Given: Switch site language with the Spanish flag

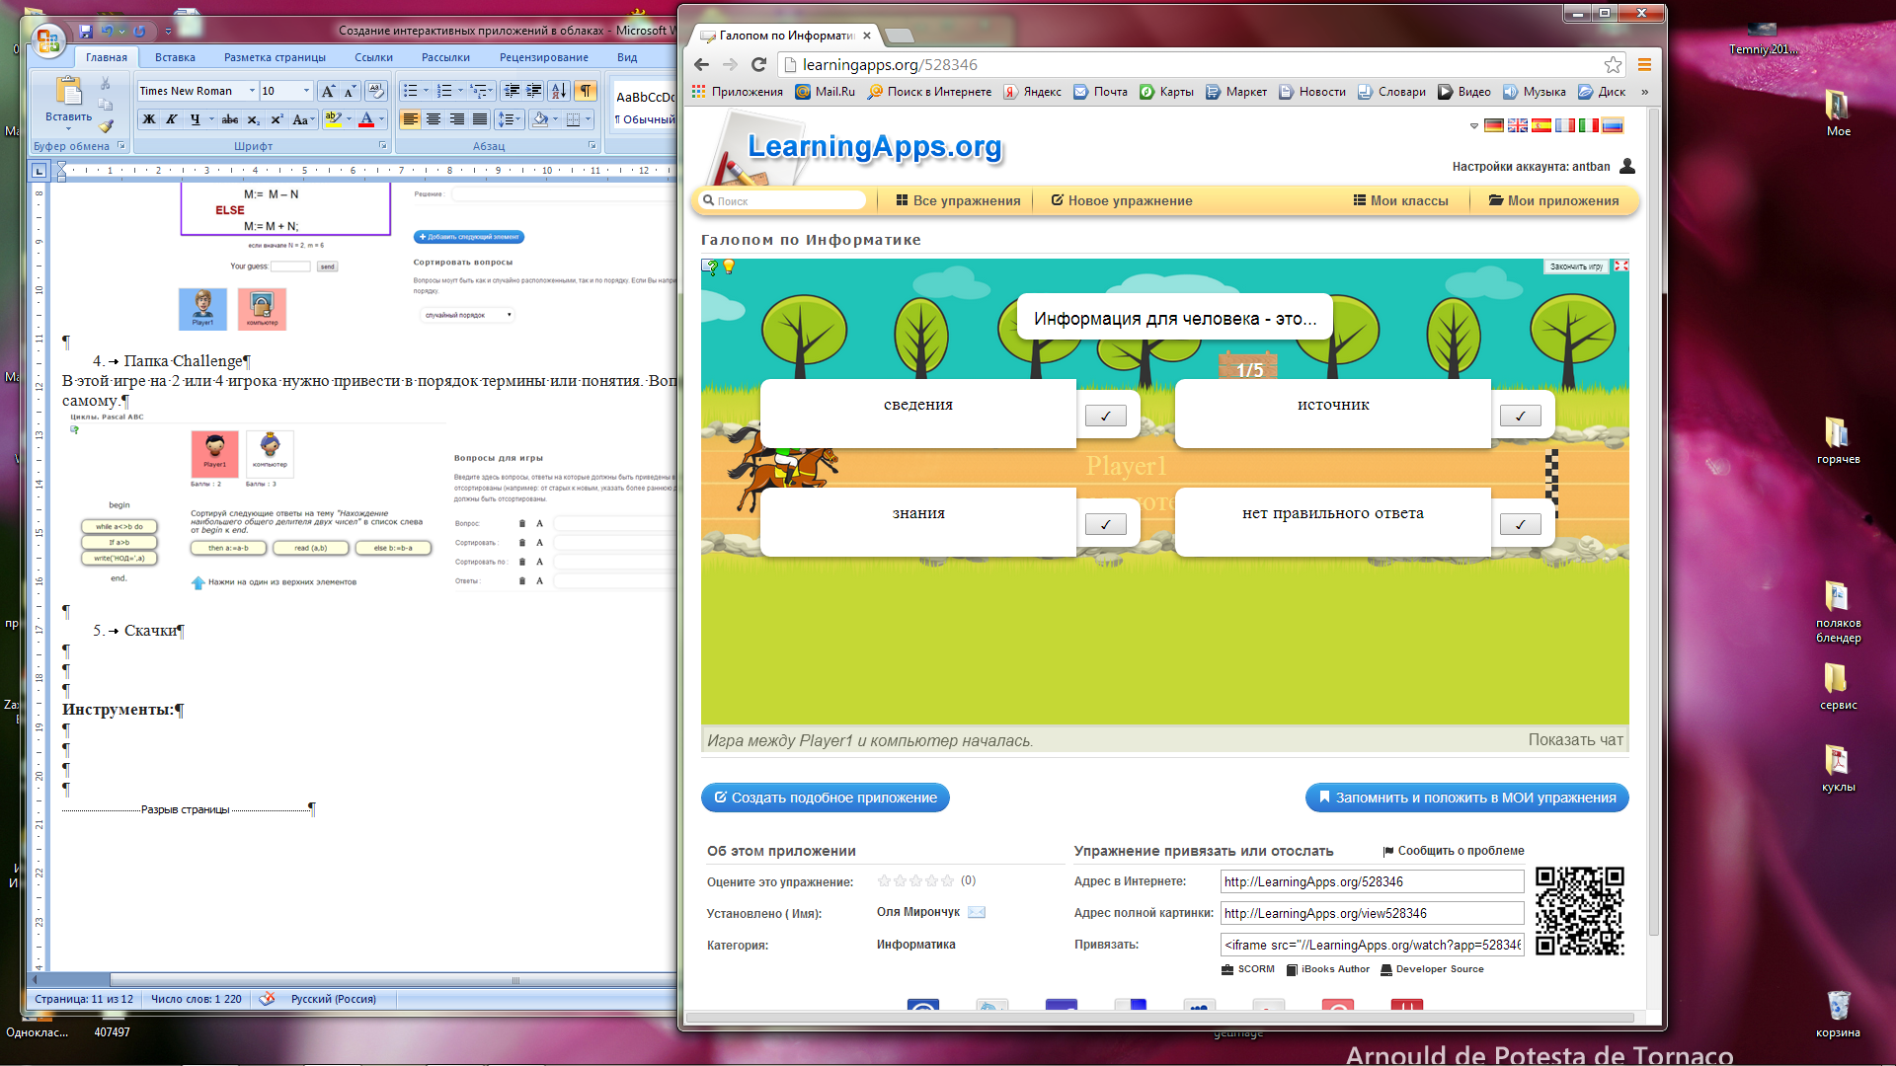Looking at the screenshot, I should pyautogui.click(x=1540, y=125).
